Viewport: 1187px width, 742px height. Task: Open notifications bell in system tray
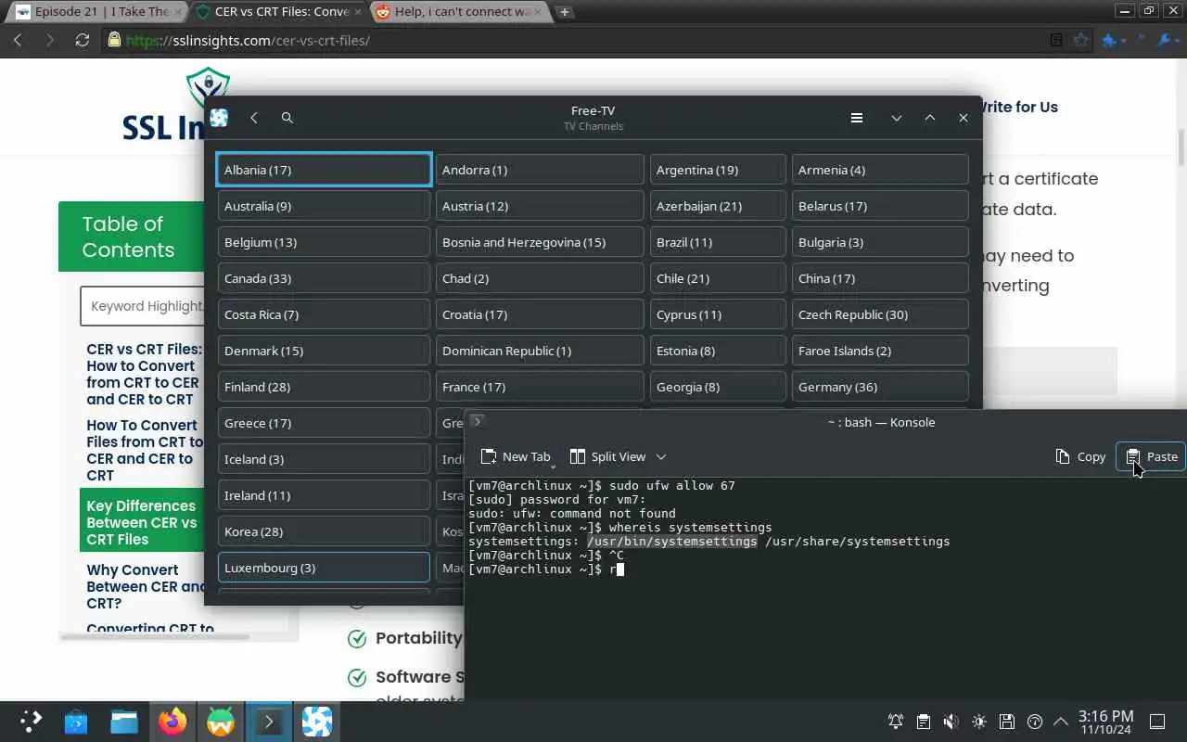point(896,722)
